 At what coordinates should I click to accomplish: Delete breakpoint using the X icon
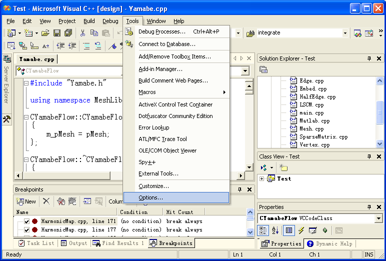[x=46, y=201]
